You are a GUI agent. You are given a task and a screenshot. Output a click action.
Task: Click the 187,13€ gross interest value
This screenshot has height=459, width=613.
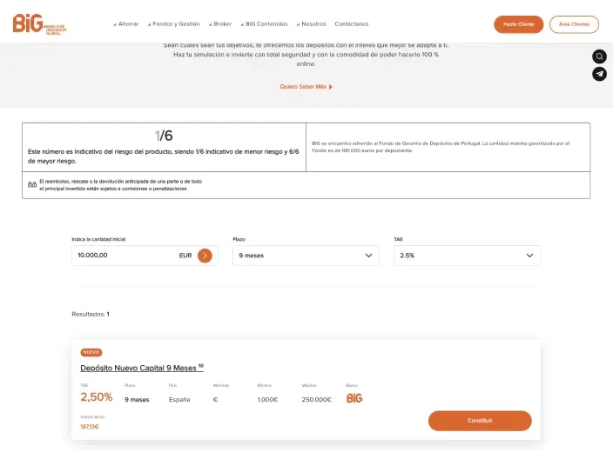[x=90, y=427]
